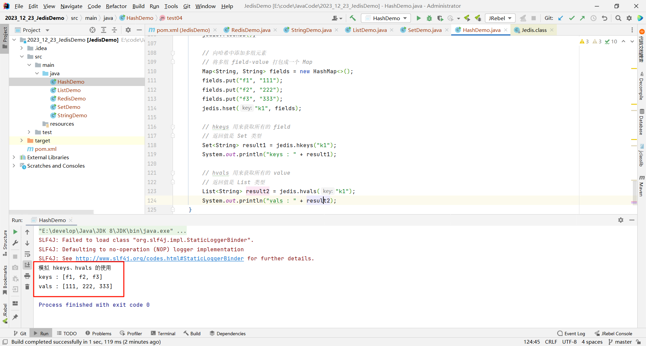Open SLF4J StaticLoggerBinder link in console

point(159,258)
